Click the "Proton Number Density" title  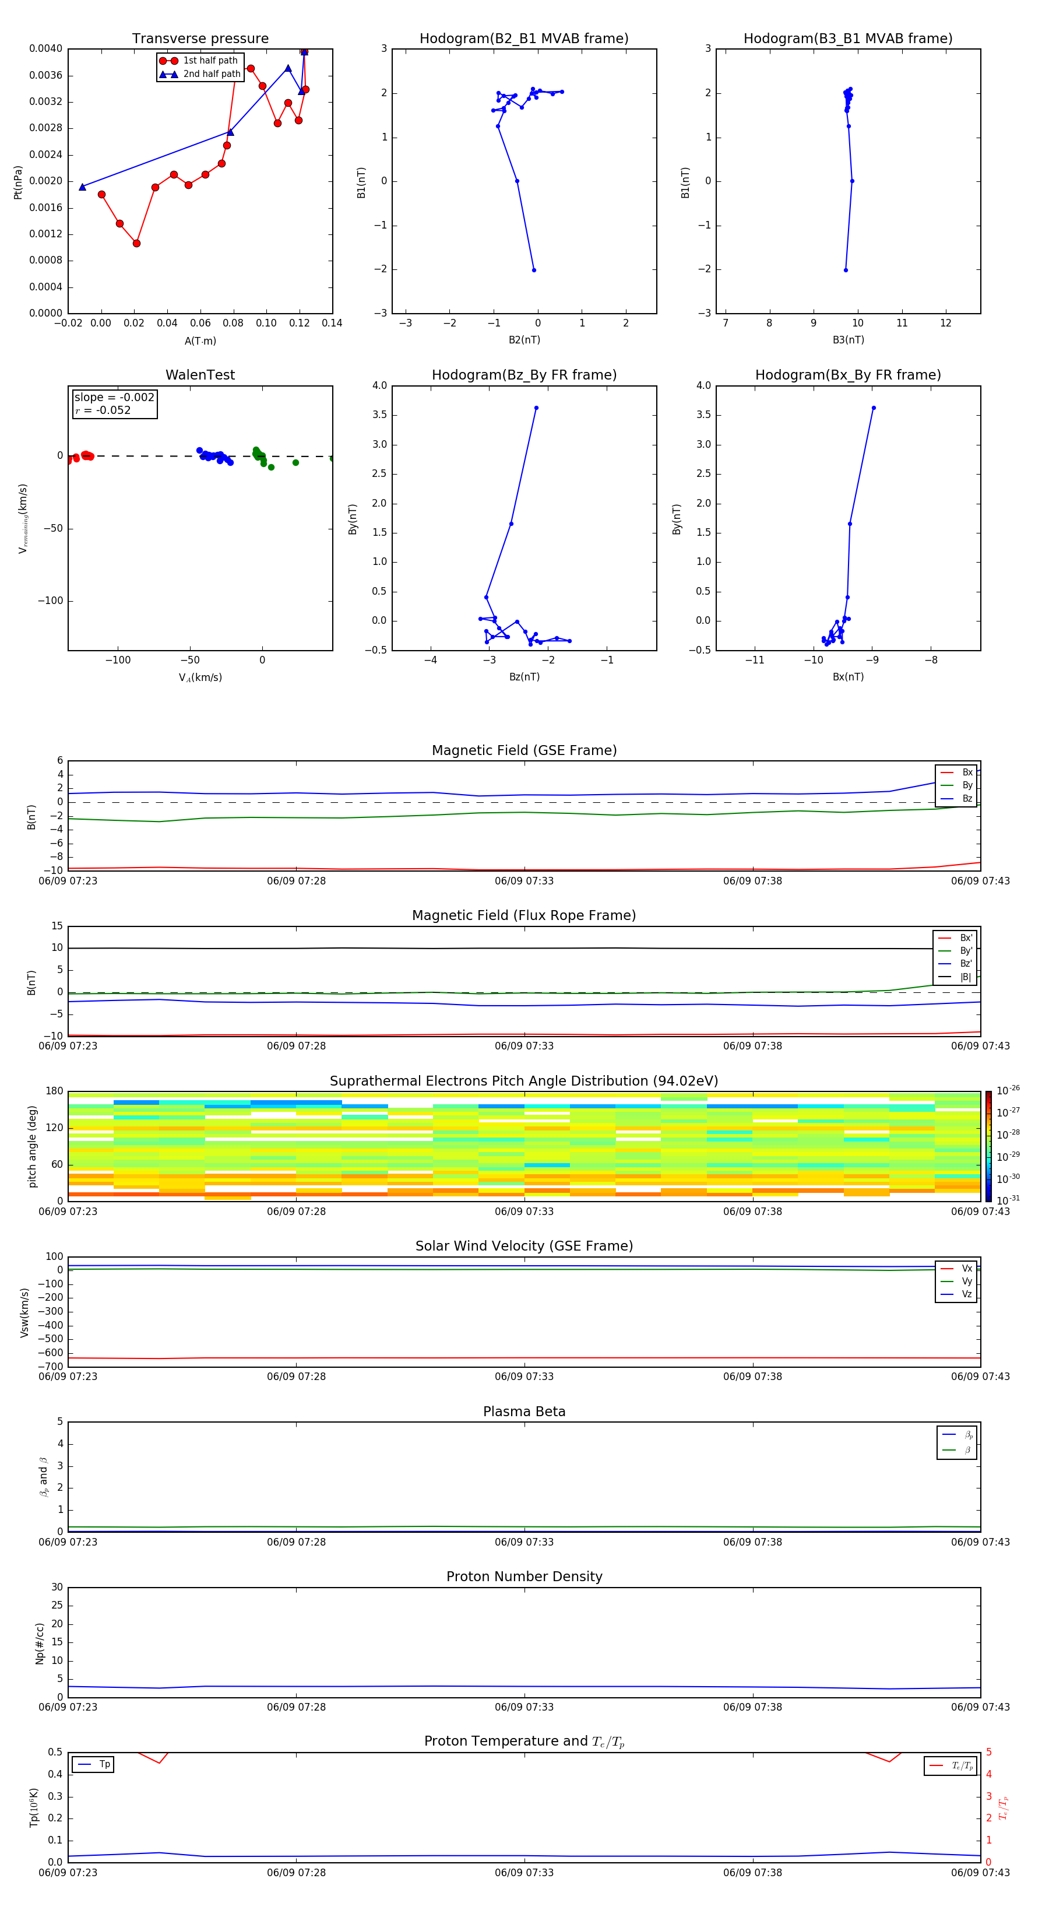click(524, 1577)
